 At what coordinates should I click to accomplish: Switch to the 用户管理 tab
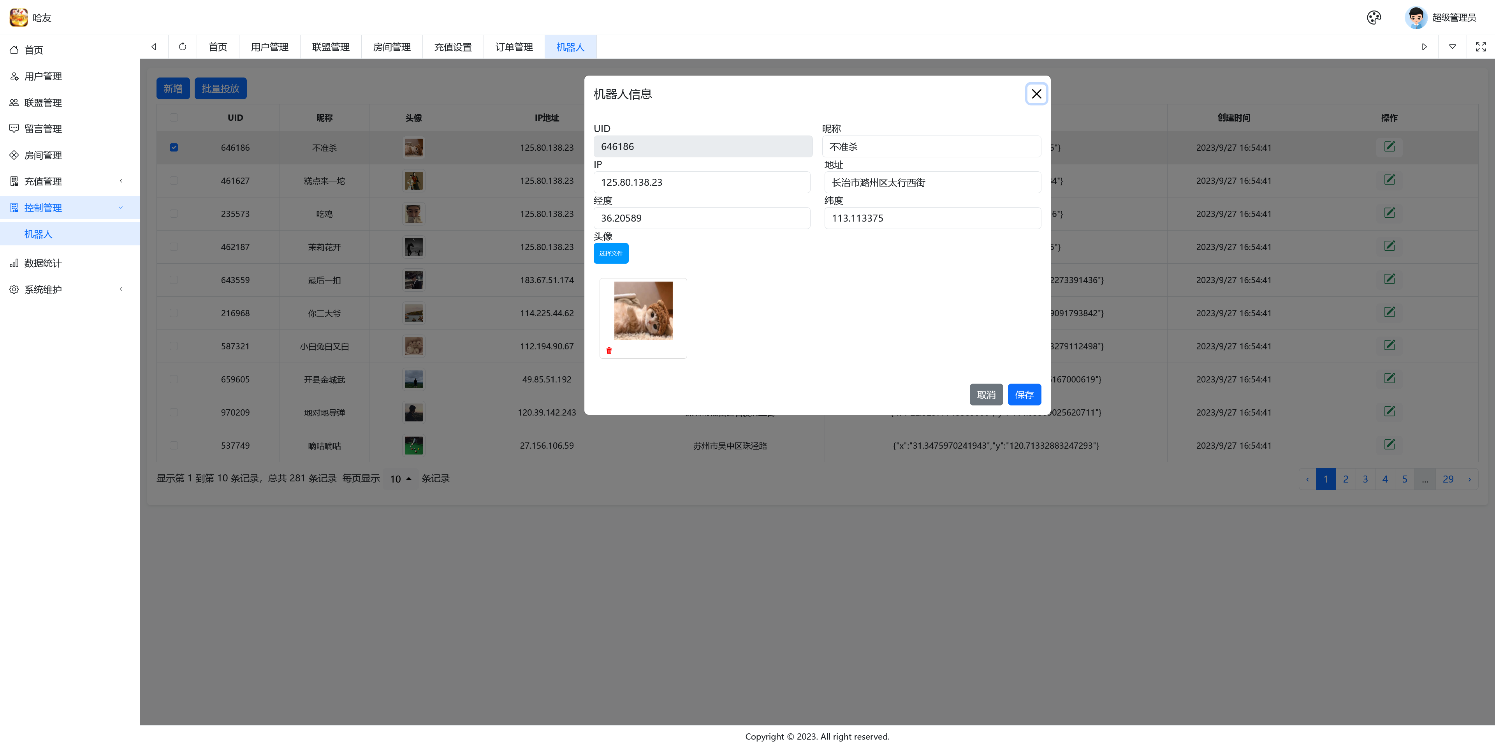tap(269, 46)
